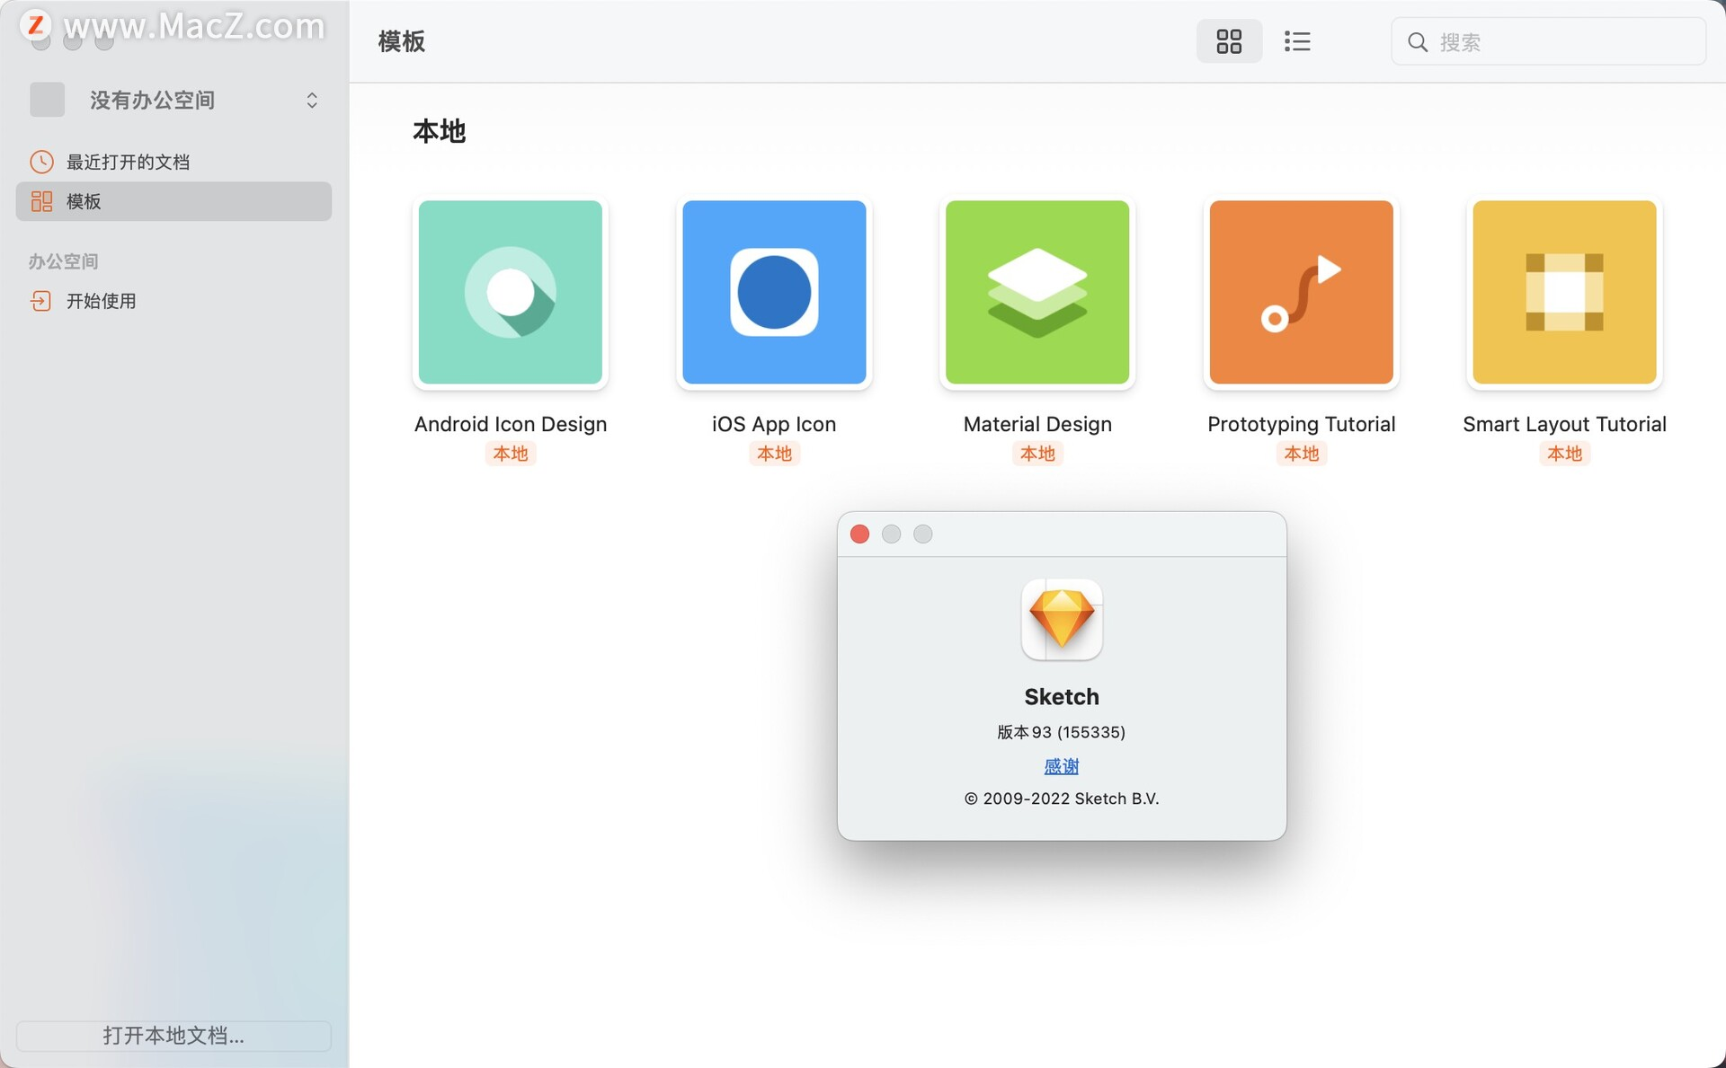Open the iOS App Icon template
Viewport: 1726px width, 1068px height.
click(x=773, y=293)
